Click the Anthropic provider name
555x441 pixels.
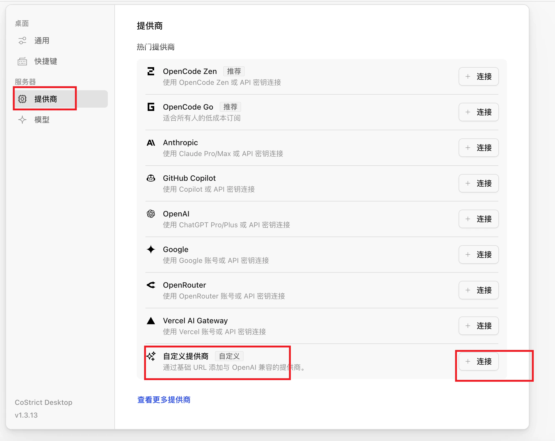tap(180, 142)
